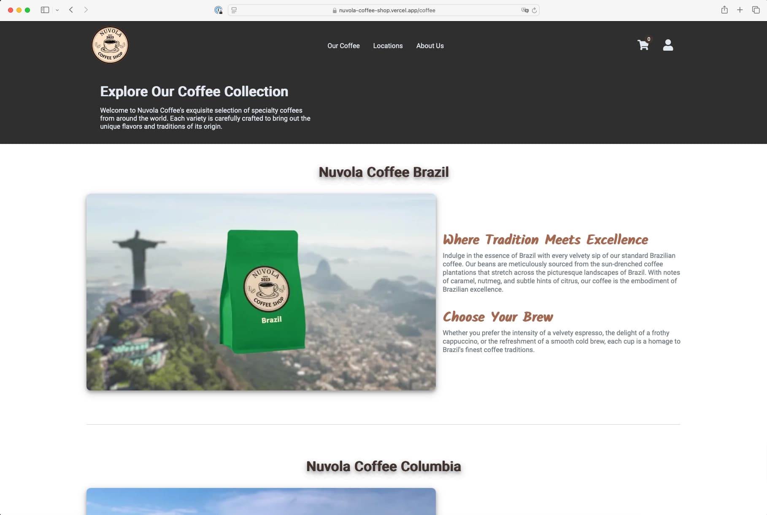
Task: Click the welcome paragraph text in the banner
Action: (x=205, y=118)
